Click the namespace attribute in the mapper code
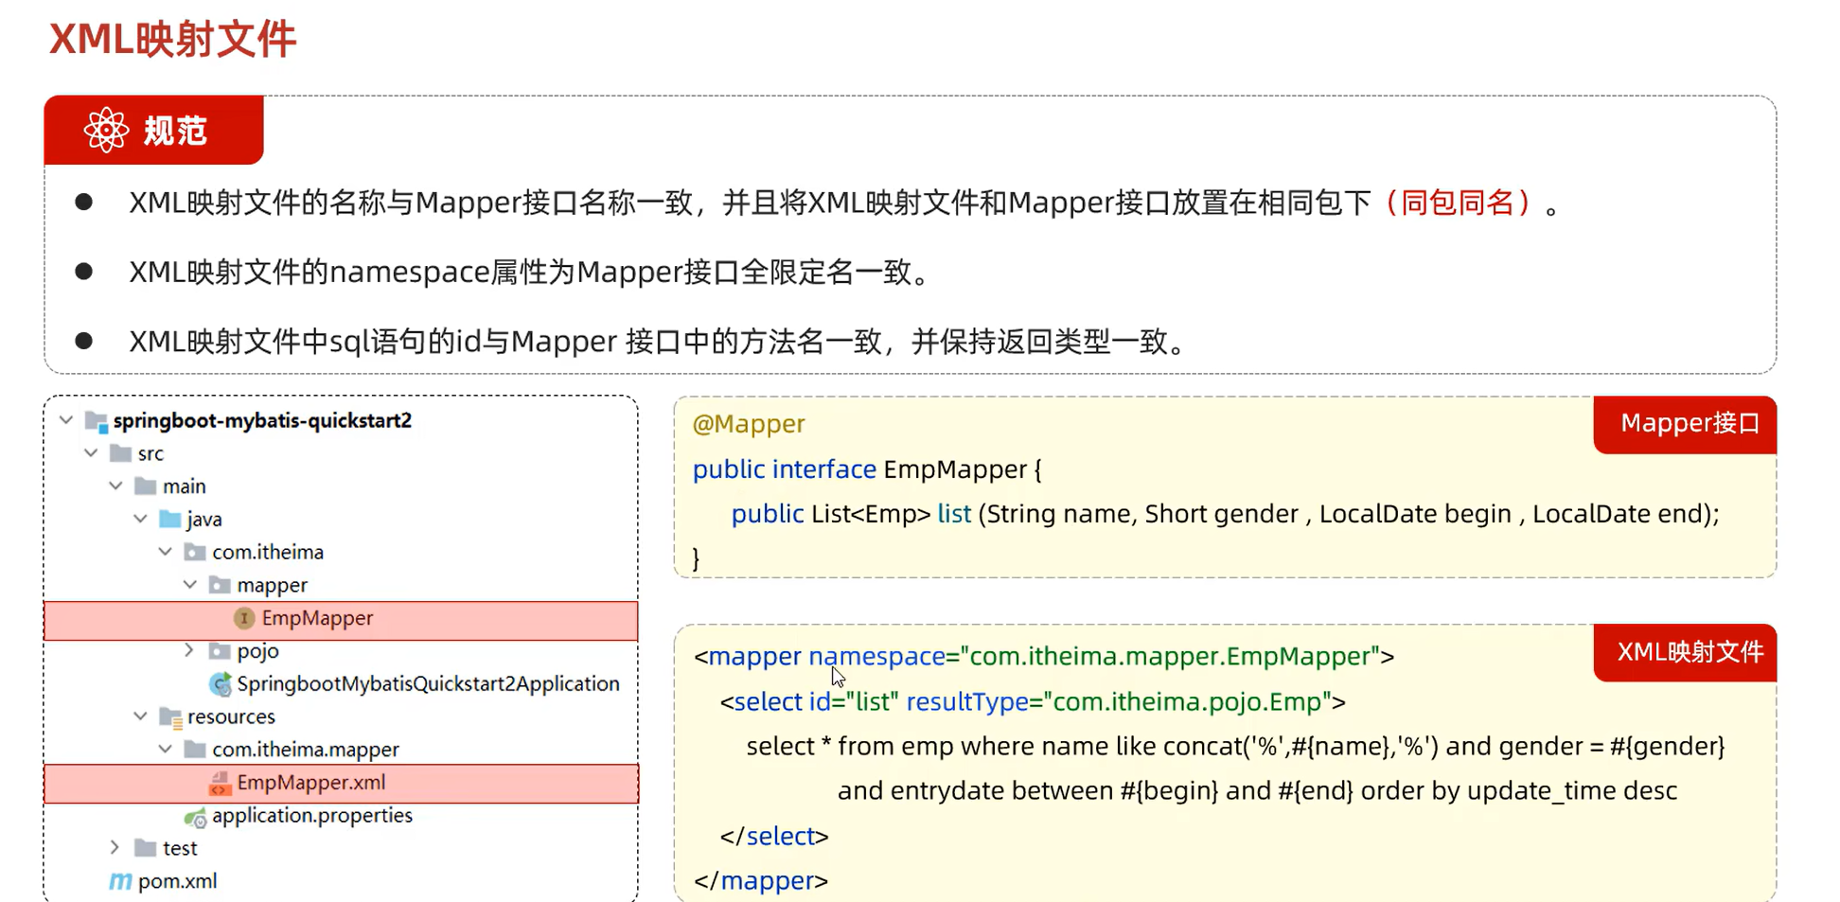This screenshot has width=1840, height=902. (x=876, y=655)
